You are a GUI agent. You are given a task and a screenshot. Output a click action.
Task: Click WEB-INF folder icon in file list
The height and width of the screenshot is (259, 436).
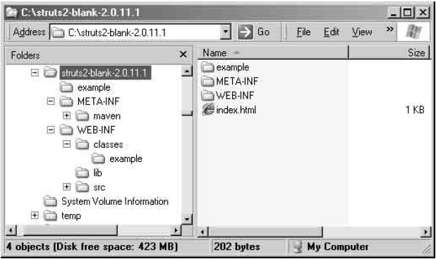coord(207,96)
